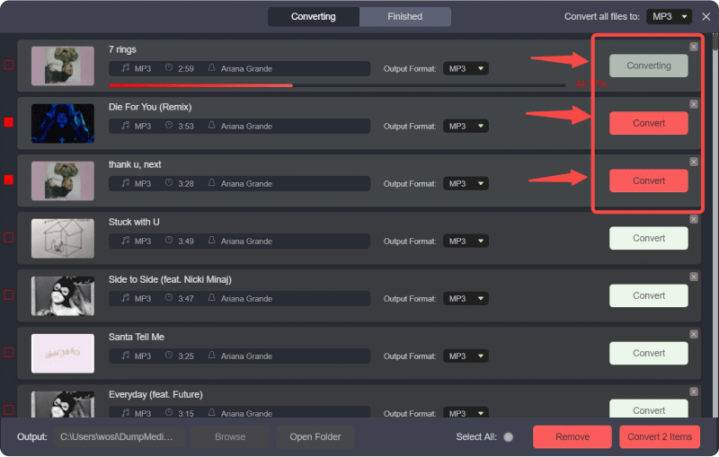Viewport: 719px width, 457px height.
Task: Click the clock icon beside 3:49
Action: coord(169,240)
